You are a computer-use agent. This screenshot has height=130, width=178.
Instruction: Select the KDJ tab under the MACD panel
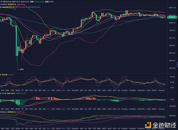[x=49, y=109]
